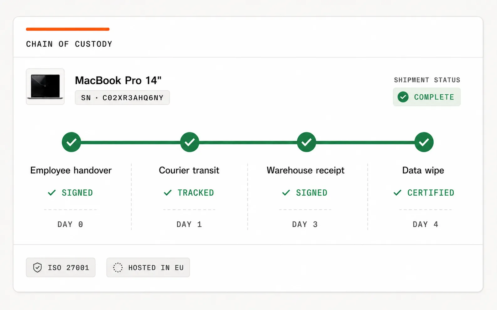The image size is (497, 310).
Task: Click the COMPLETE shipment status badge
Action: [x=427, y=97]
